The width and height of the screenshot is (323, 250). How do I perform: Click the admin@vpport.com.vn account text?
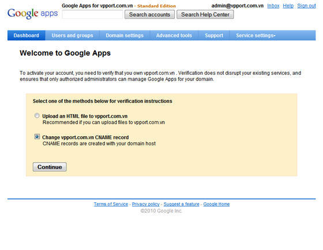point(237,6)
